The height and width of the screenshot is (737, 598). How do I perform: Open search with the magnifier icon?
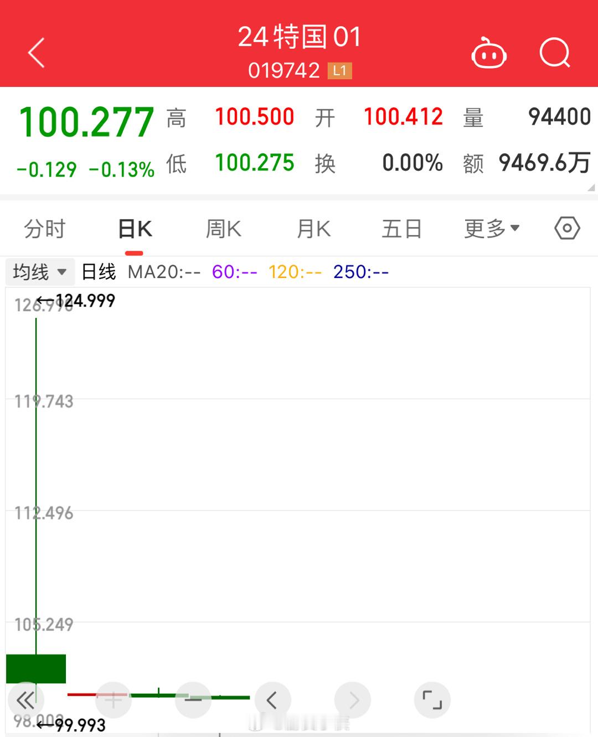click(x=555, y=53)
